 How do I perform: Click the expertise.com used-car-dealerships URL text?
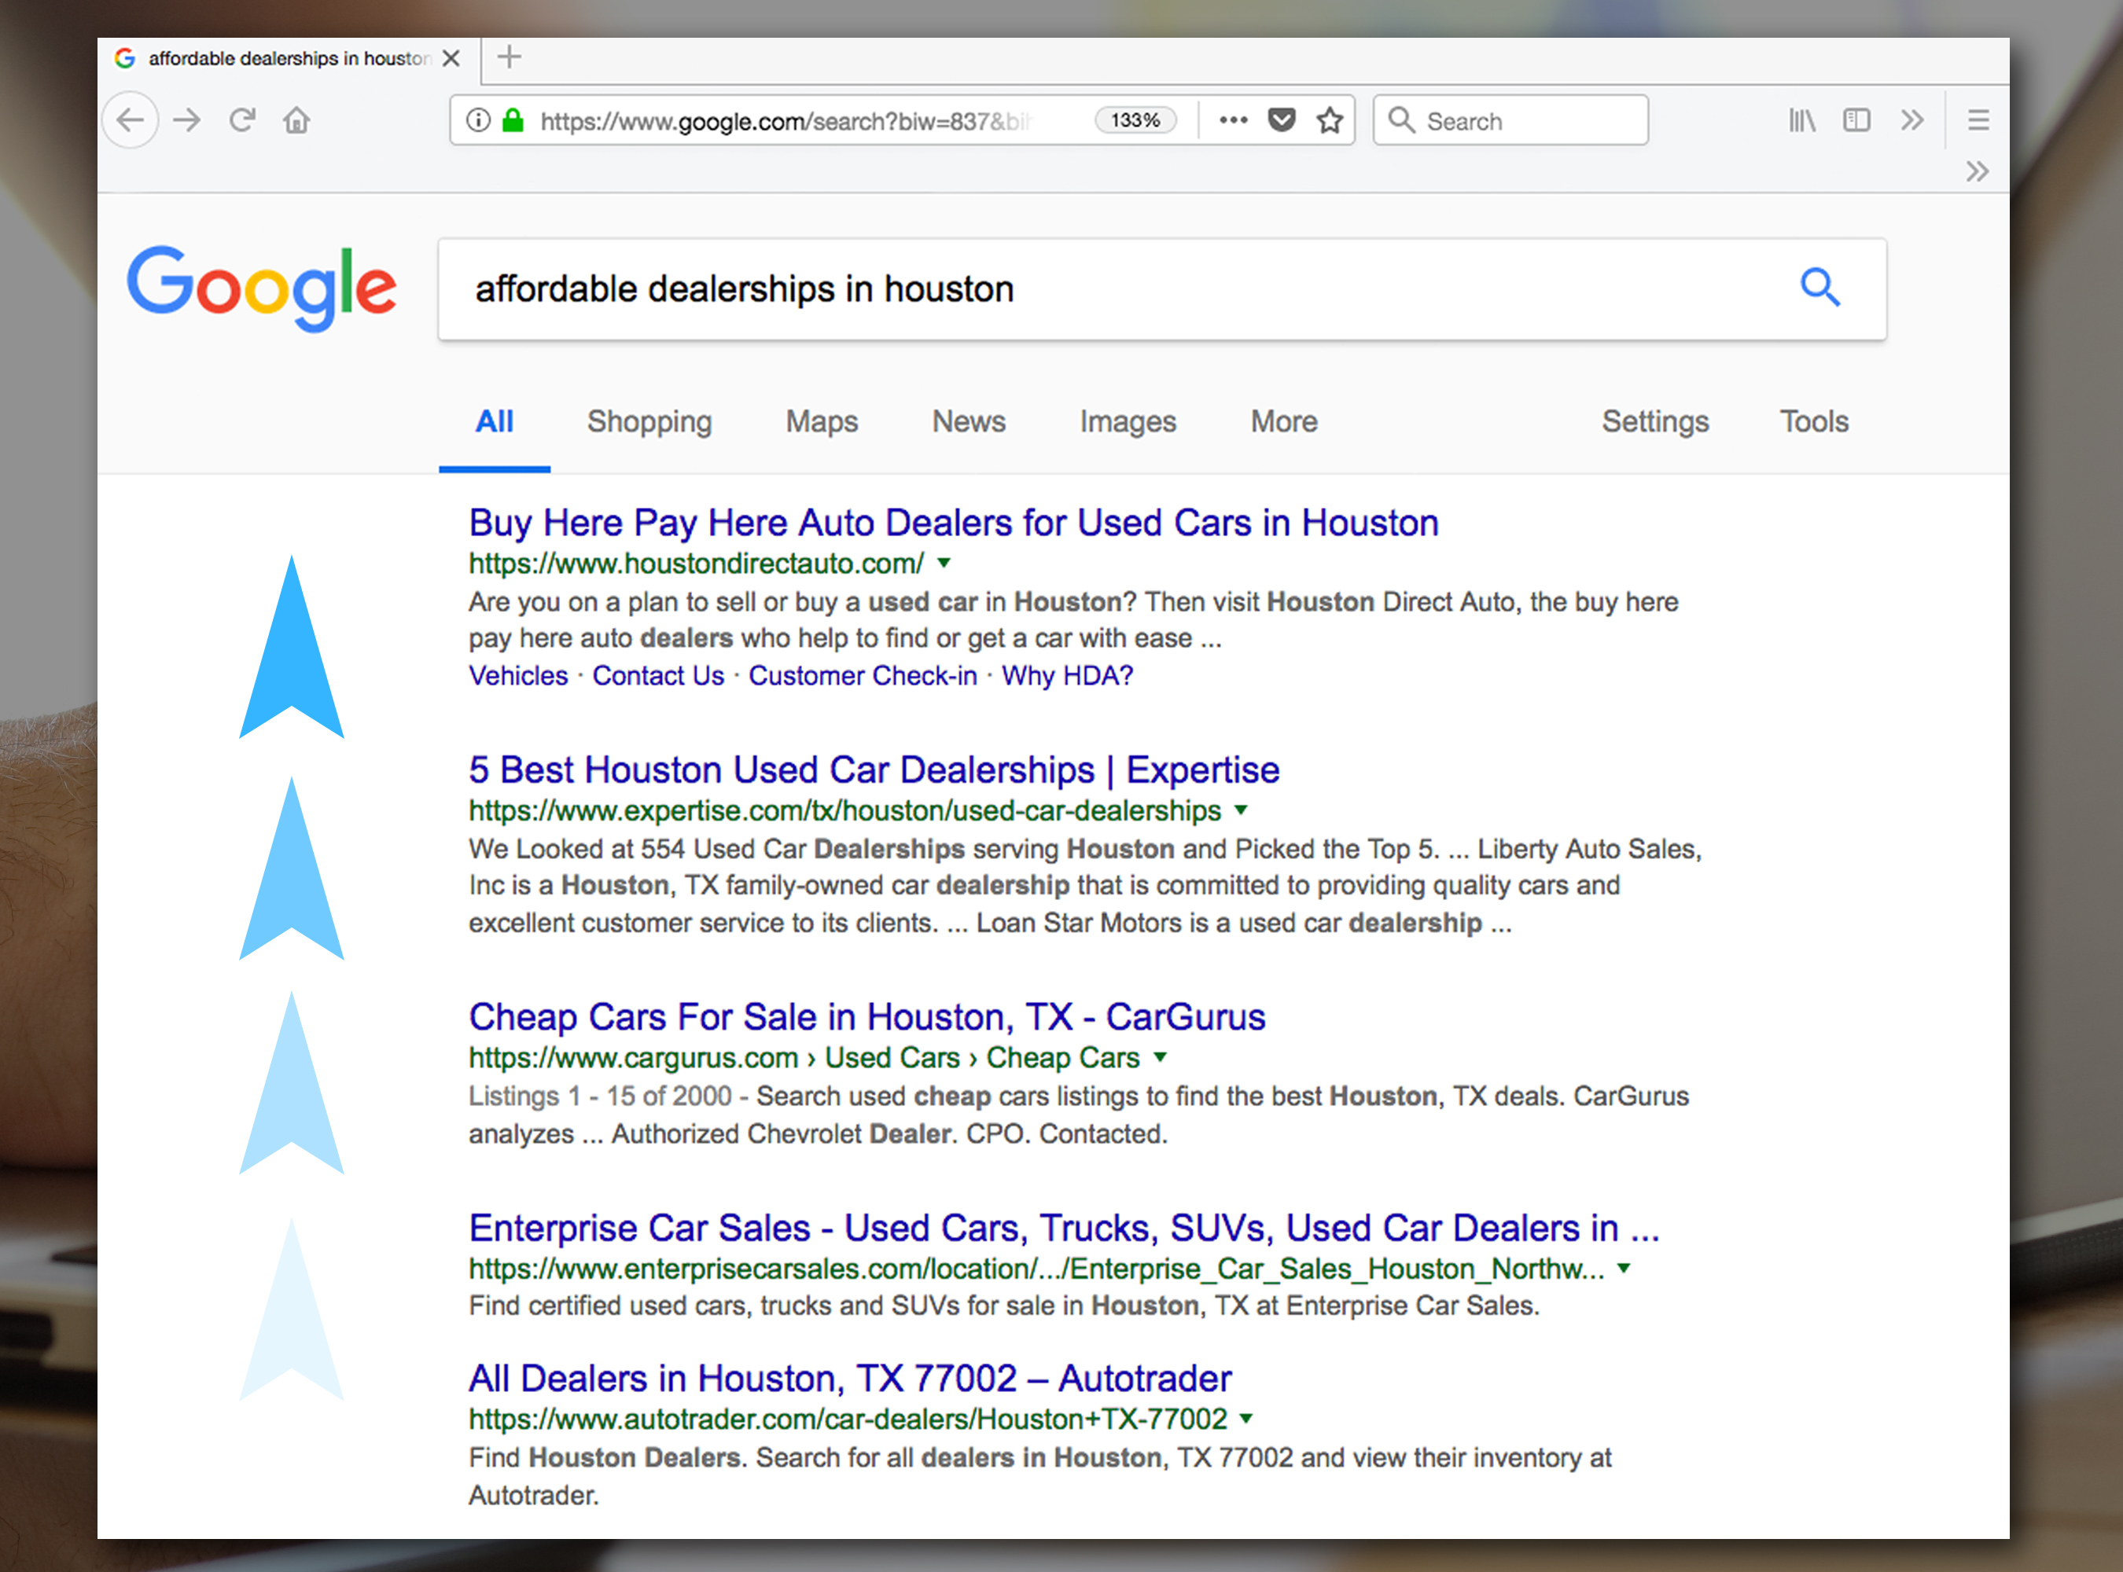[844, 810]
